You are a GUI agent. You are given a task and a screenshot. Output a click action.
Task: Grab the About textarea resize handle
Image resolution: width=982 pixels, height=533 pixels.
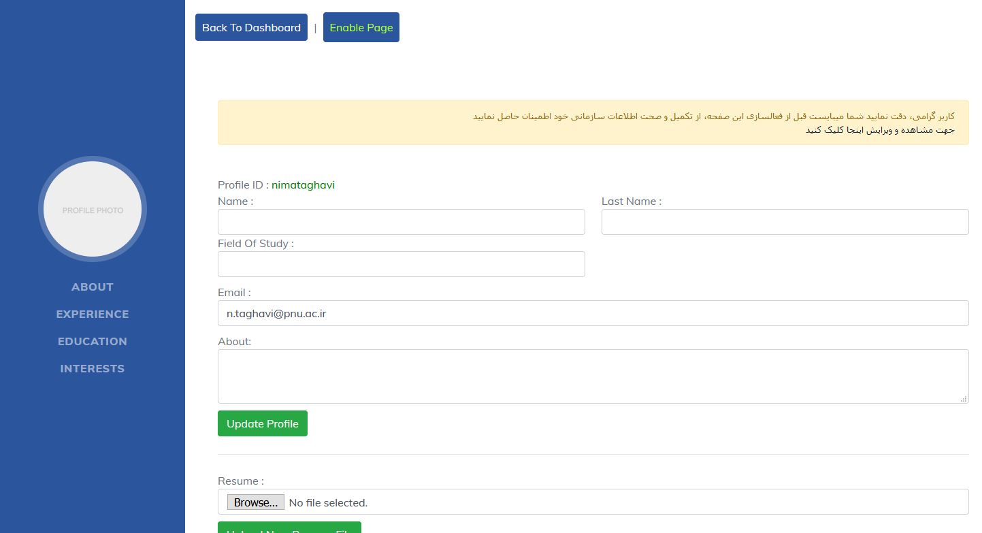[x=964, y=399]
